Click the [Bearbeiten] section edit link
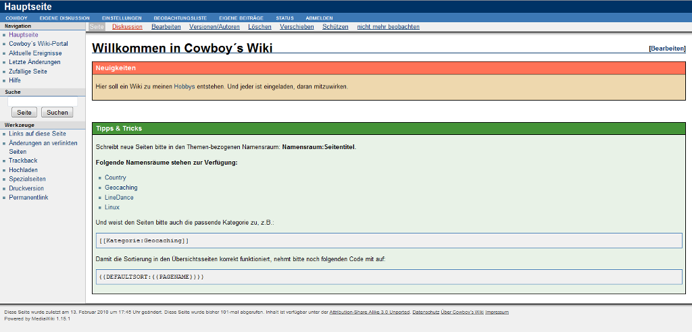The height and width of the screenshot is (332, 692). [x=667, y=49]
